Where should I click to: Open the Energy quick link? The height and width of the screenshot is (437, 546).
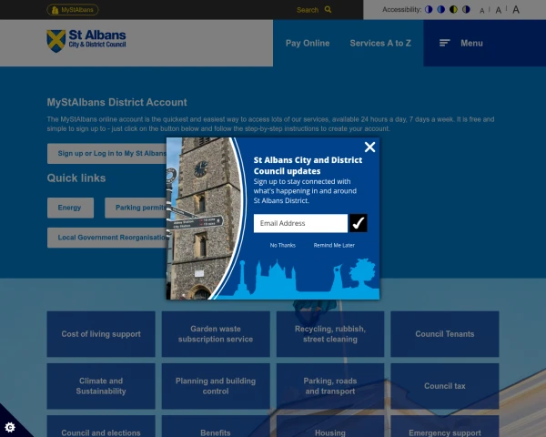(x=70, y=208)
